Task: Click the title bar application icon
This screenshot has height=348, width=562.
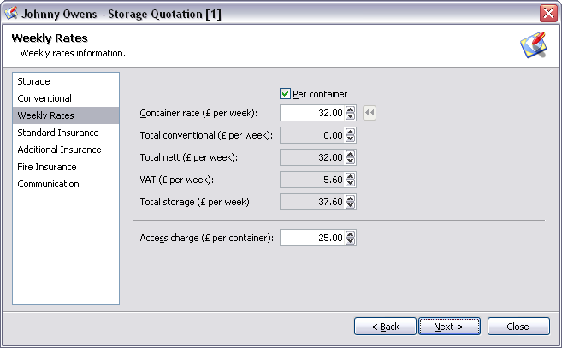Action: pos(11,14)
